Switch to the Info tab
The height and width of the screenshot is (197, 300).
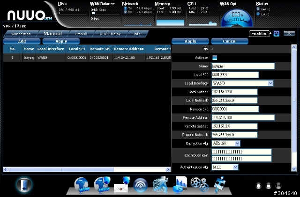tap(137, 34)
